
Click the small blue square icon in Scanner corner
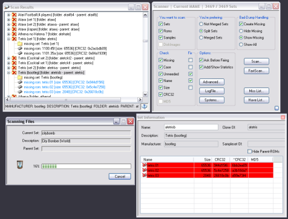click(277, 108)
